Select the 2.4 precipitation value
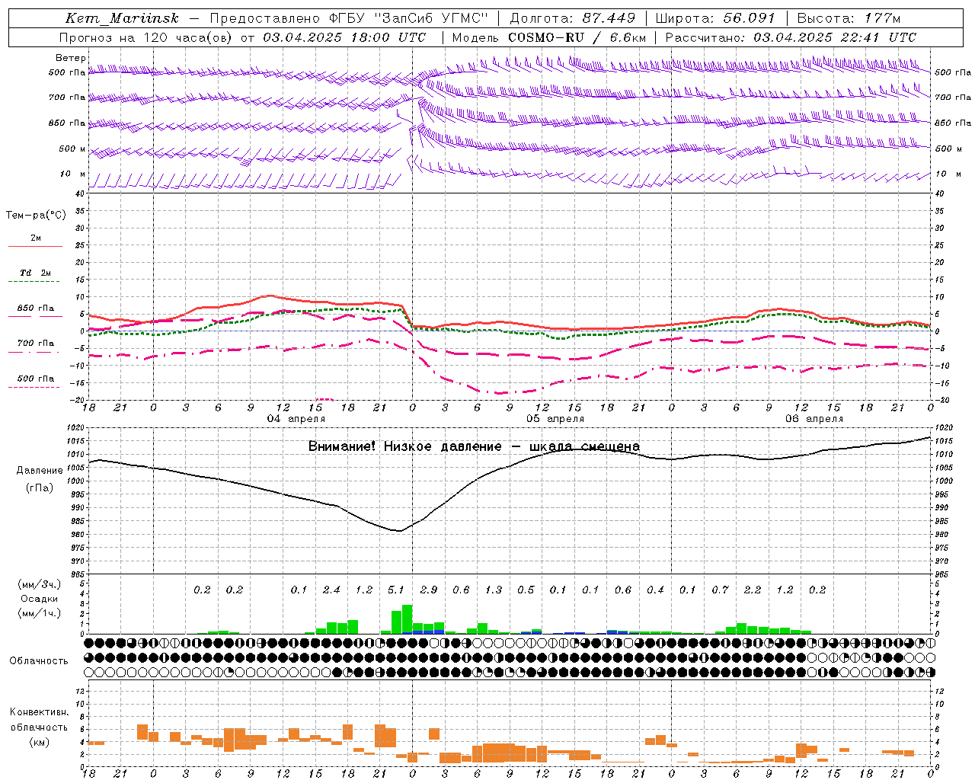 [331, 590]
